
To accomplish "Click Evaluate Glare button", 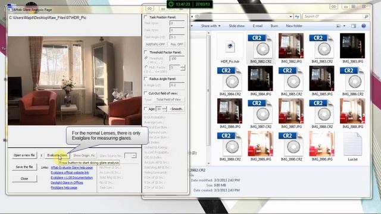I will point(57,155).
